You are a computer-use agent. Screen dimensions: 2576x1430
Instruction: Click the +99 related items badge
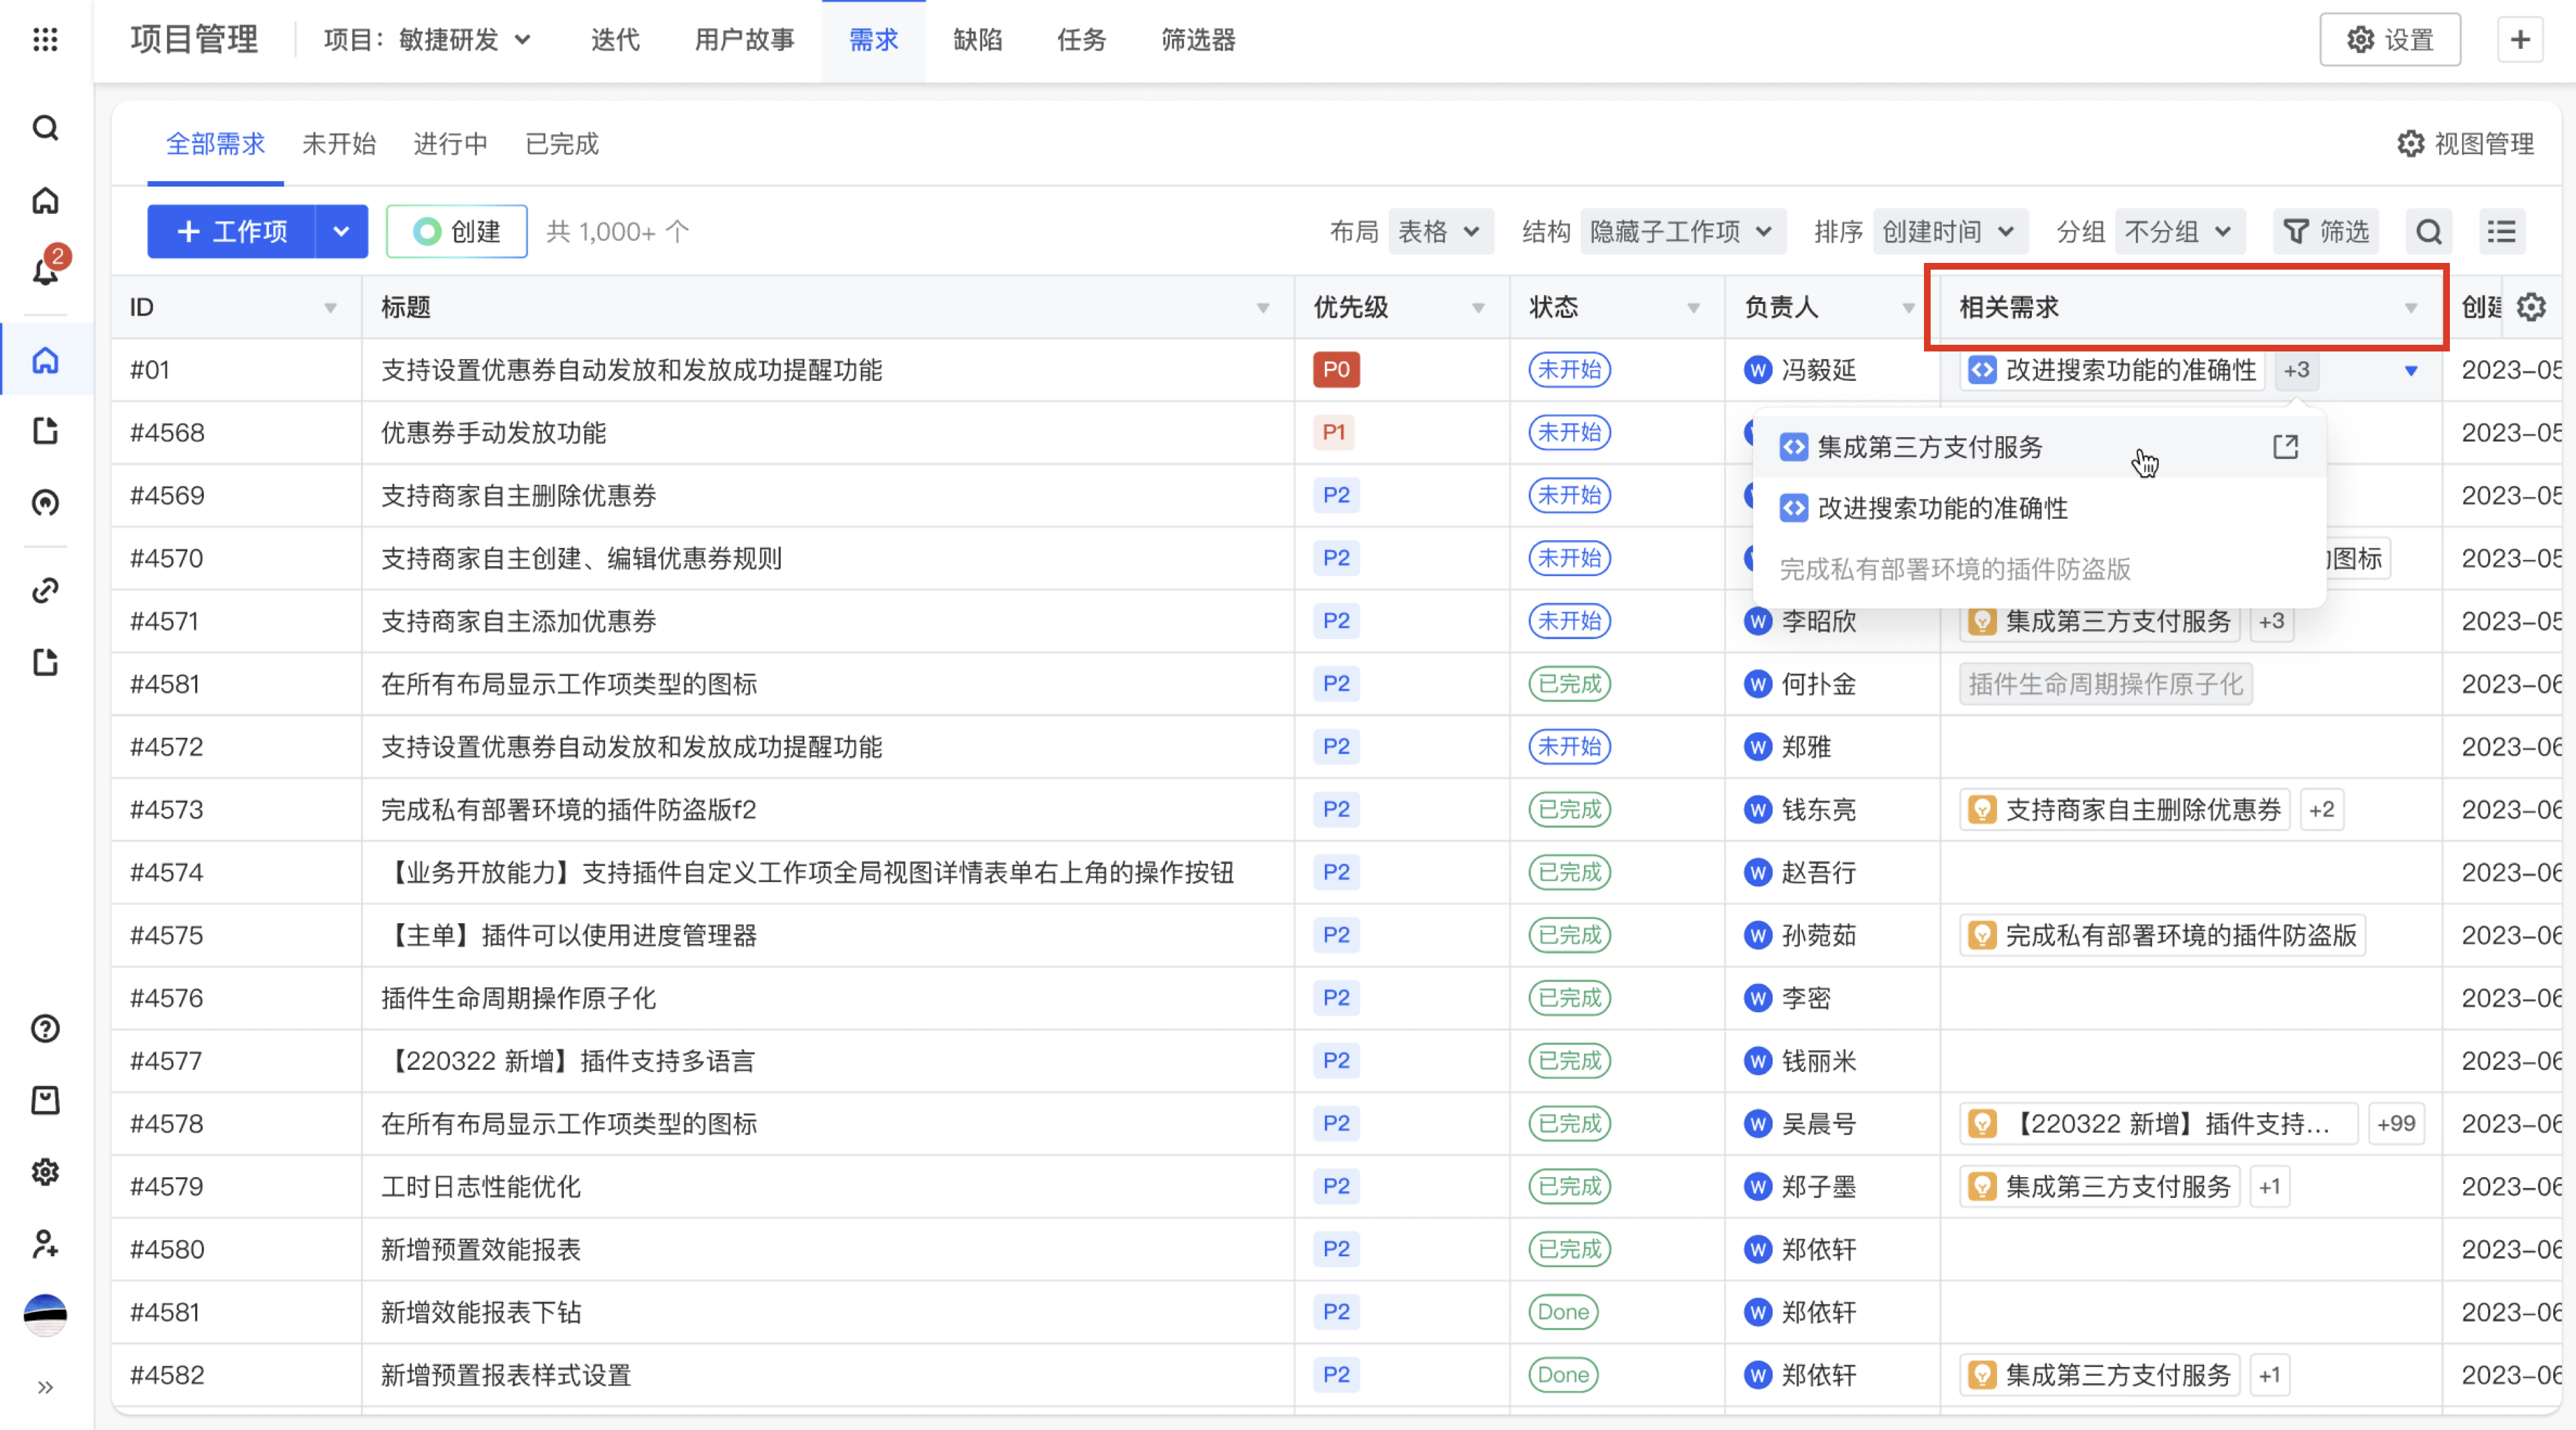pyautogui.click(x=2395, y=1124)
